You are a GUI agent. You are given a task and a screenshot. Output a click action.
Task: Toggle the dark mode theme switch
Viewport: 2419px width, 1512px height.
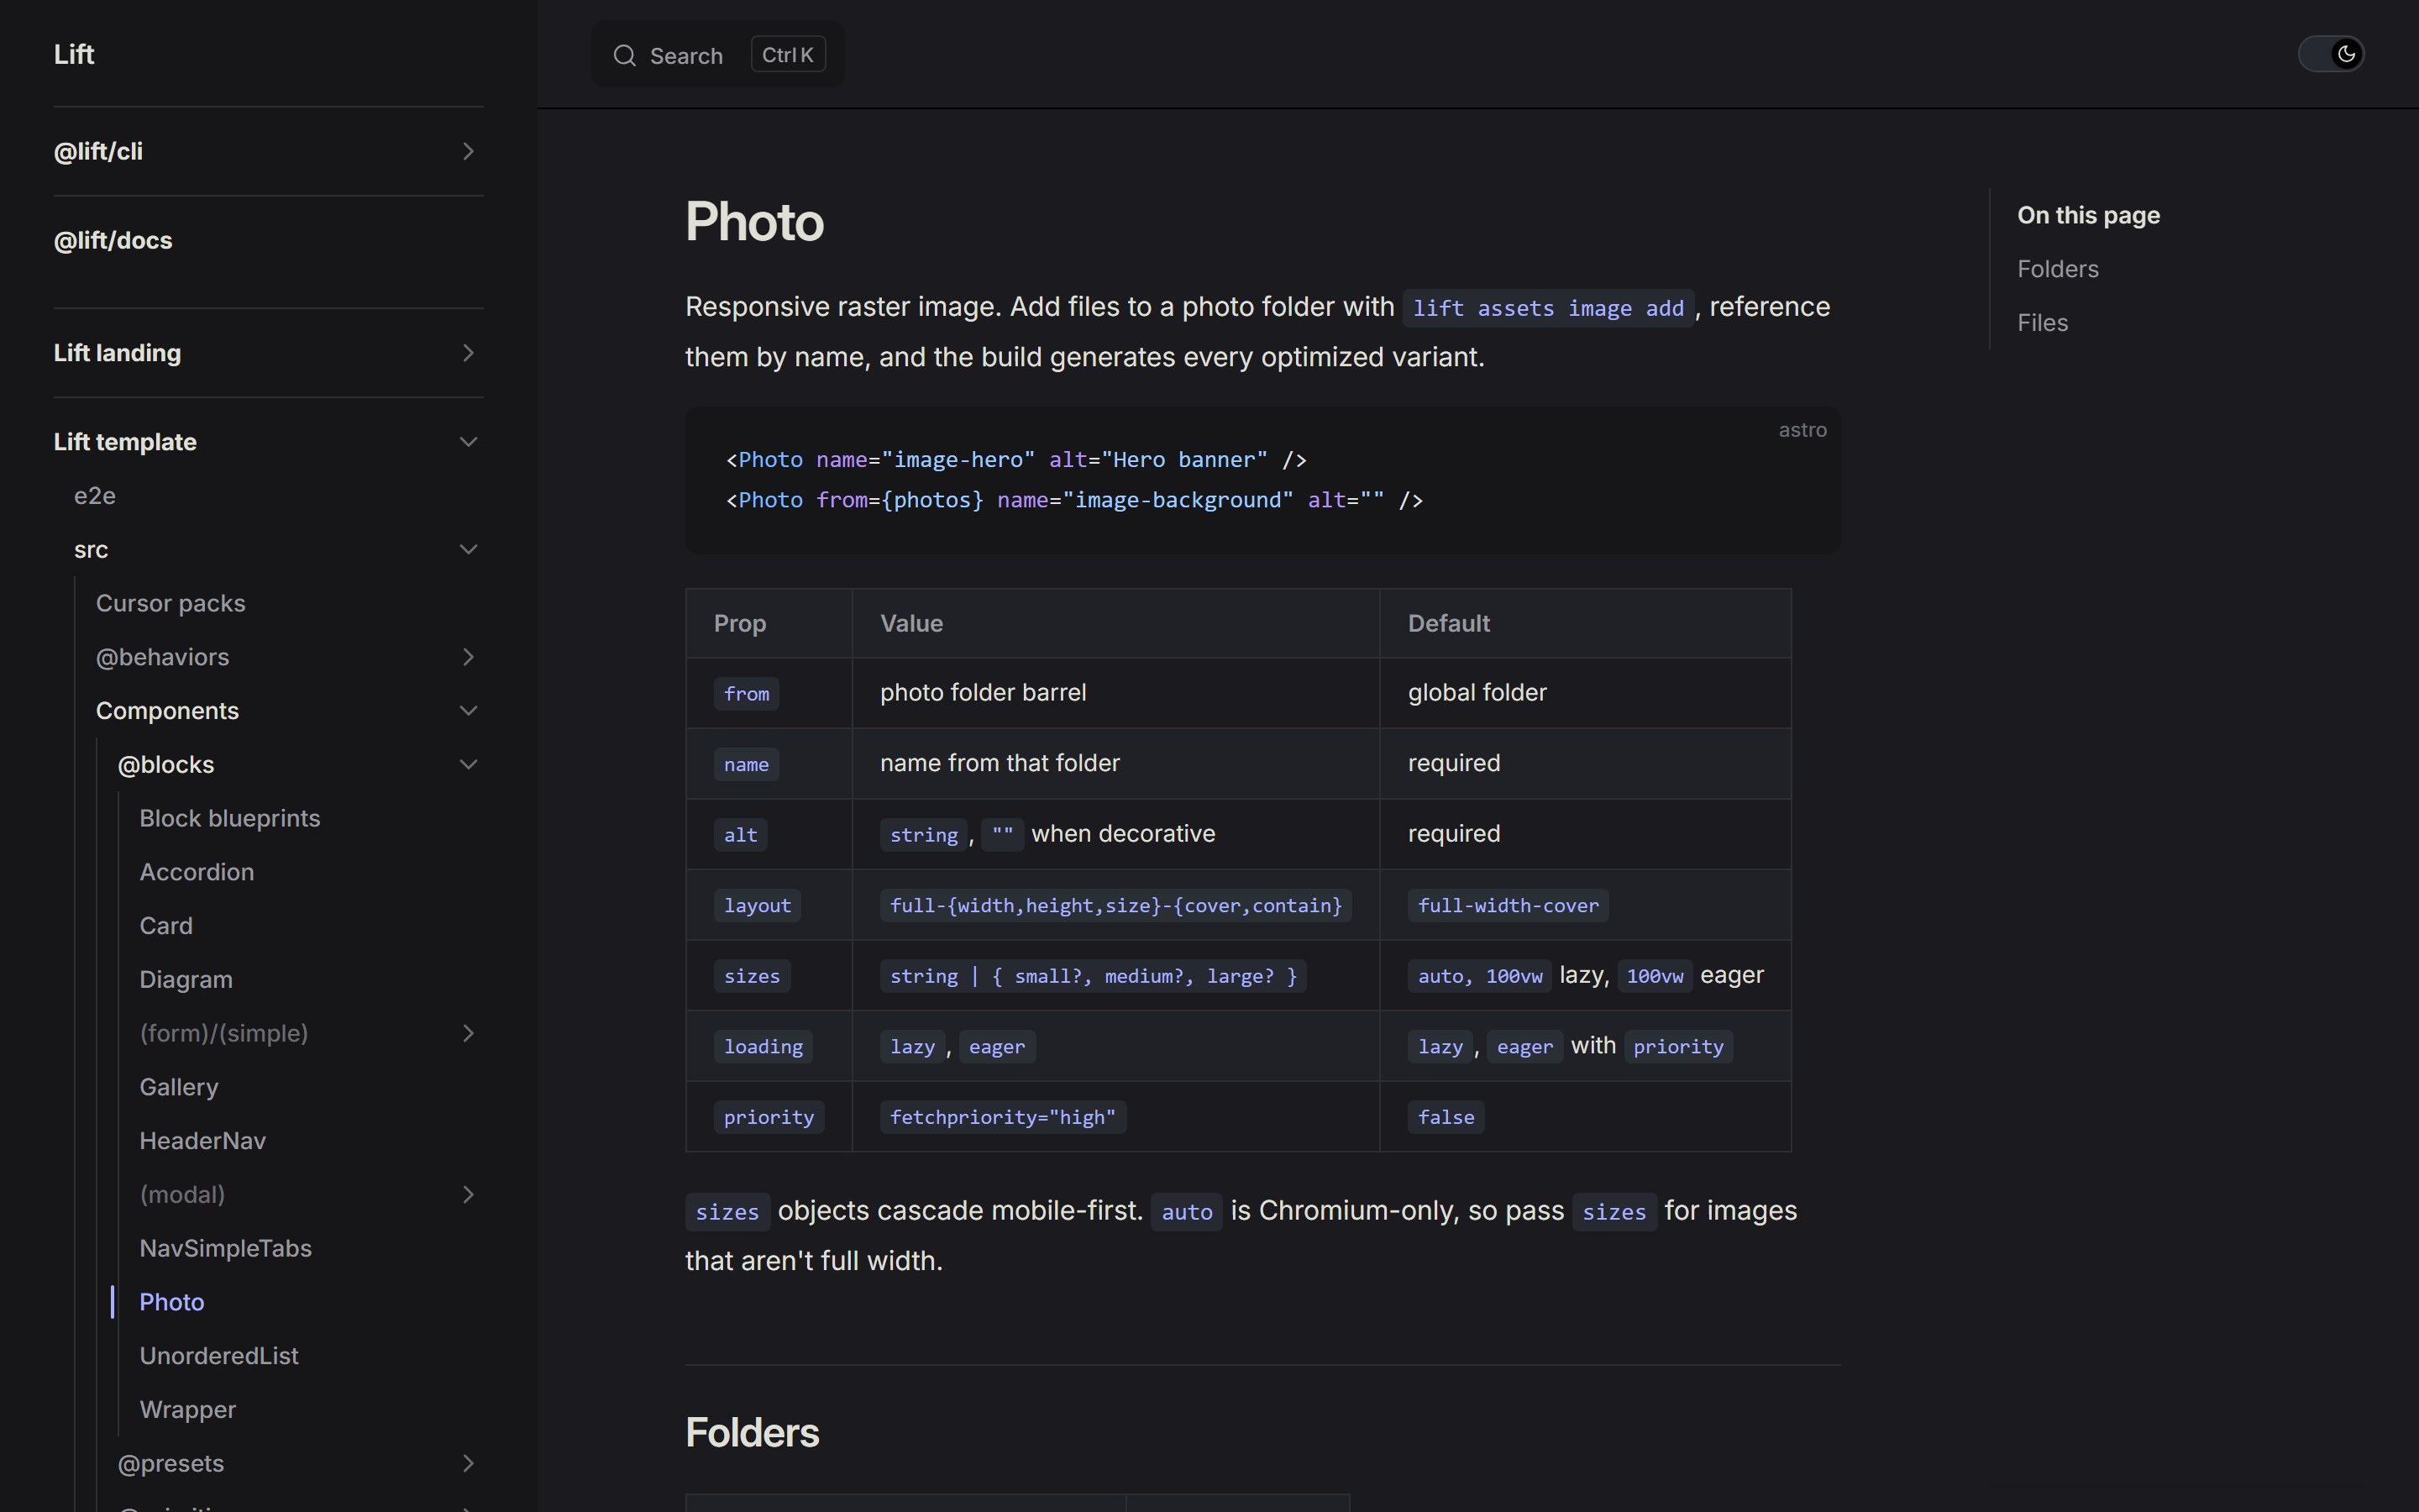tap(2331, 54)
